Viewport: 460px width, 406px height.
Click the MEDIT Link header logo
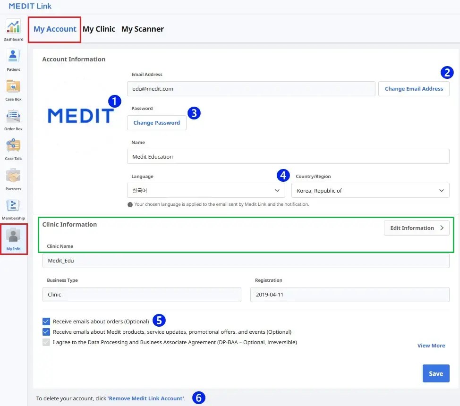pos(30,6)
